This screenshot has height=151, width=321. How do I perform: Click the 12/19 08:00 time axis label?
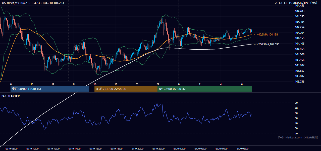coord(11,149)
